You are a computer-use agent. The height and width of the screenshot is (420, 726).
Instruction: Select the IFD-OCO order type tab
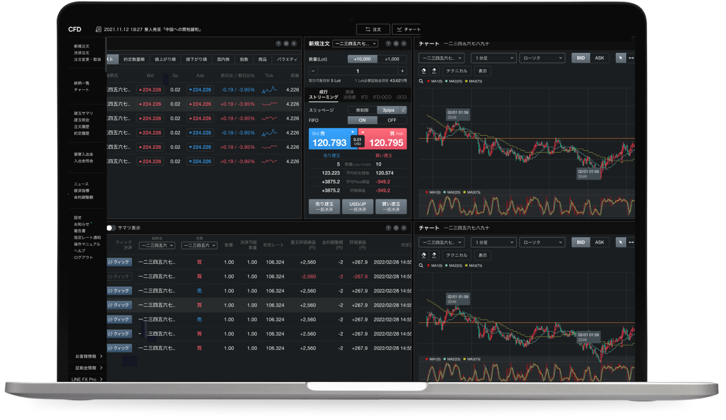(382, 97)
